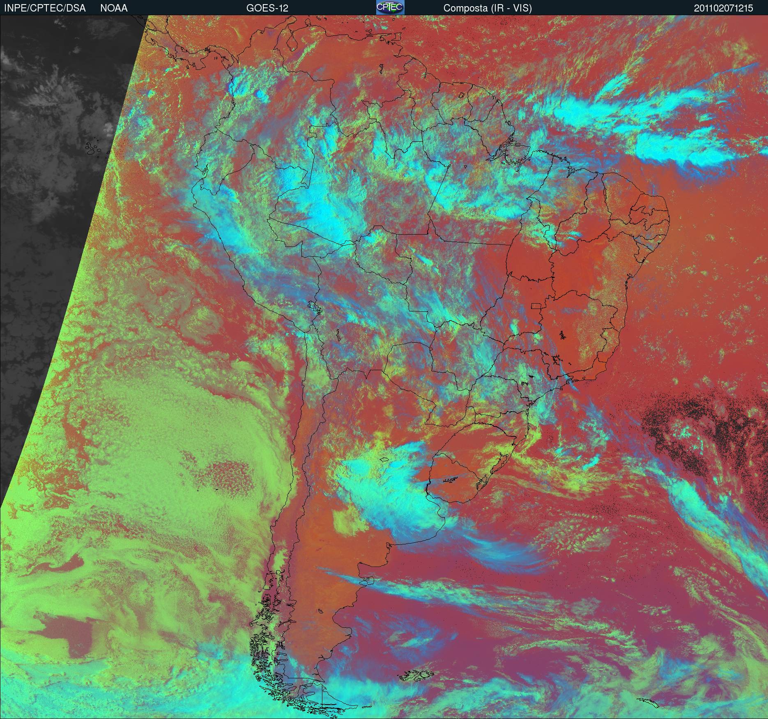Click the NOAA label in the header

(114, 8)
